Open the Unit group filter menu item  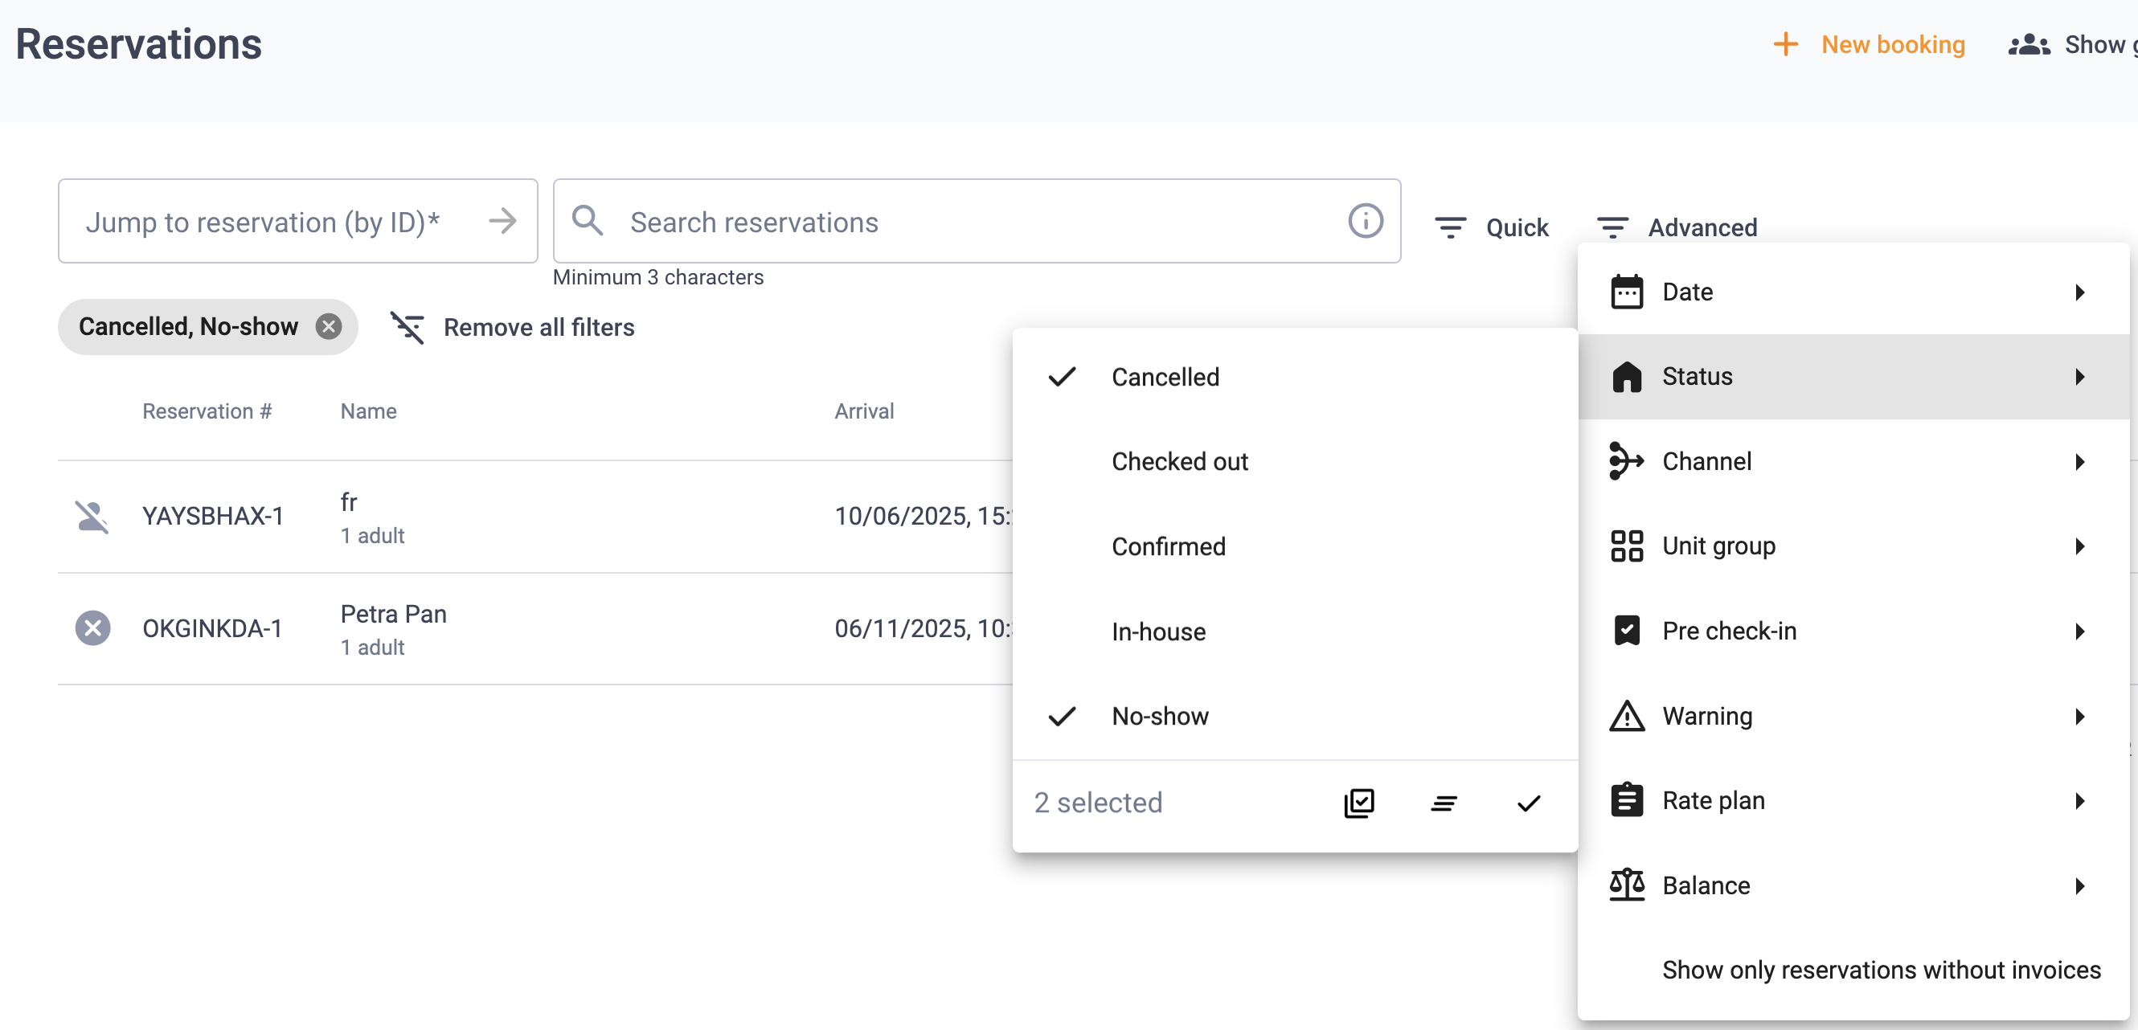point(1853,546)
